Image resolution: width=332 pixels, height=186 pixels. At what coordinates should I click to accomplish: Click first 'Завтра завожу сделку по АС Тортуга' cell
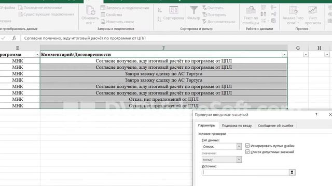[164, 74]
